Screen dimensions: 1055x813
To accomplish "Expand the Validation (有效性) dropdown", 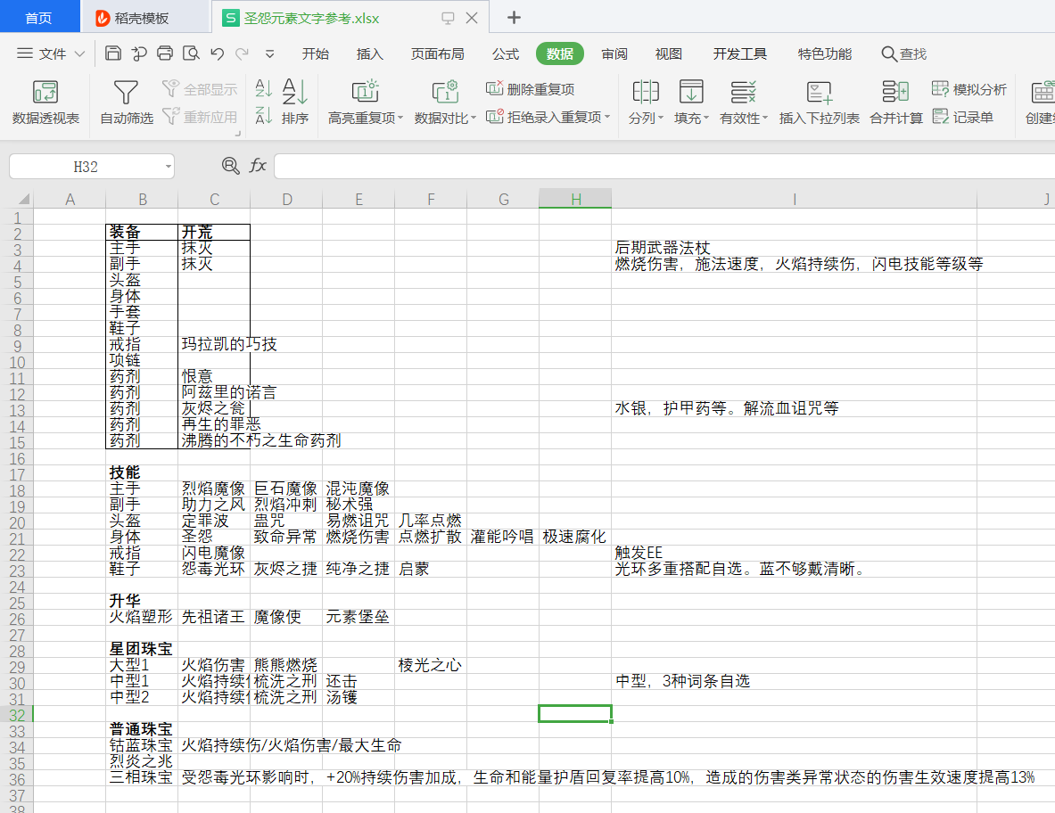I will coord(765,118).
